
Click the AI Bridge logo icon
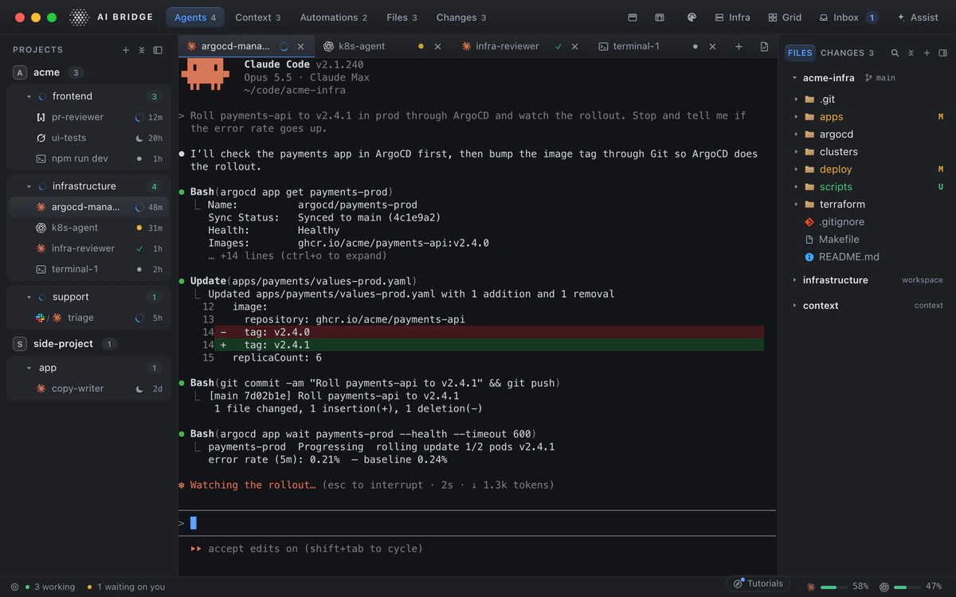(x=79, y=18)
